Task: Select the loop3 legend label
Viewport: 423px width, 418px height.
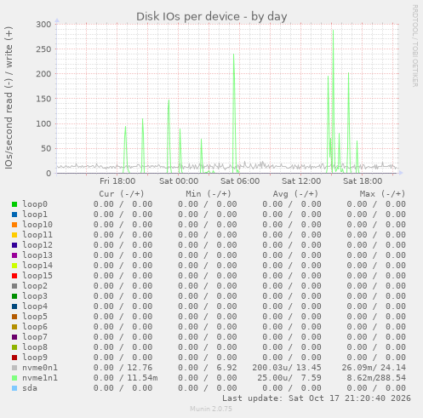Action: (x=35, y=296)
